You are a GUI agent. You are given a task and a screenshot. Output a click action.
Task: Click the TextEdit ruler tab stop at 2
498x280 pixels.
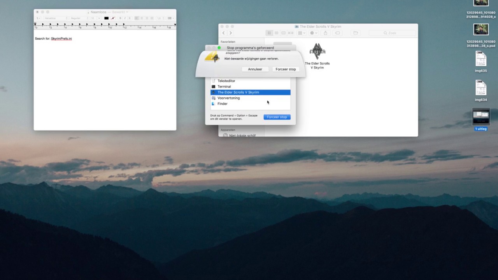coord(51,24)
